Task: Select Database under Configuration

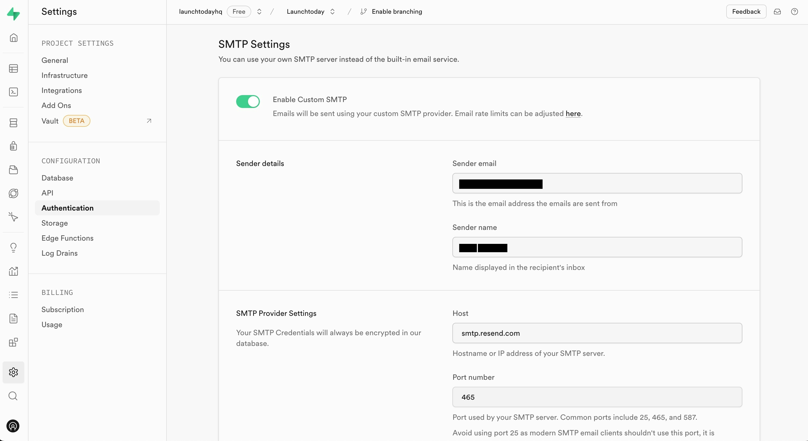Action: pos(57,178)
